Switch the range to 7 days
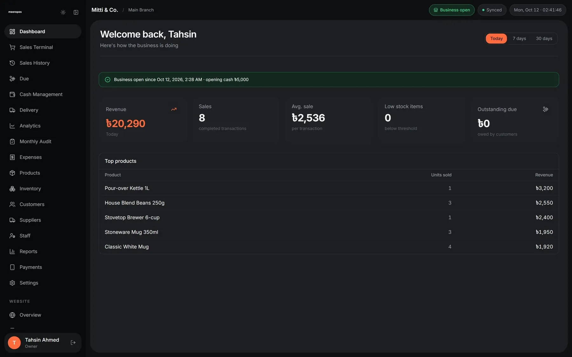 [519, 38]
